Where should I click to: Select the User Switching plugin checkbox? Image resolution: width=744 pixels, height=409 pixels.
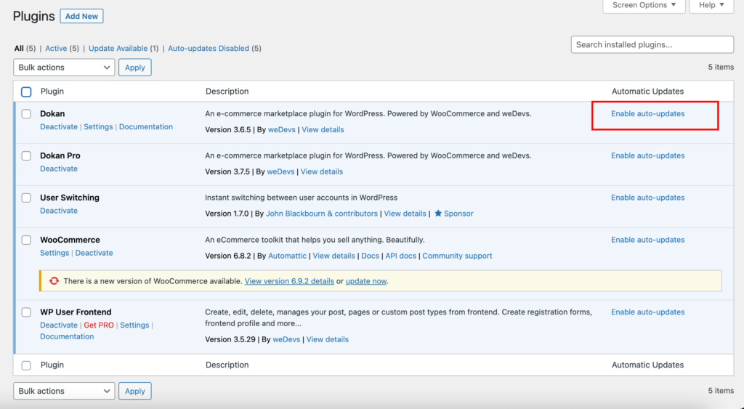click(x=26, y=198)
